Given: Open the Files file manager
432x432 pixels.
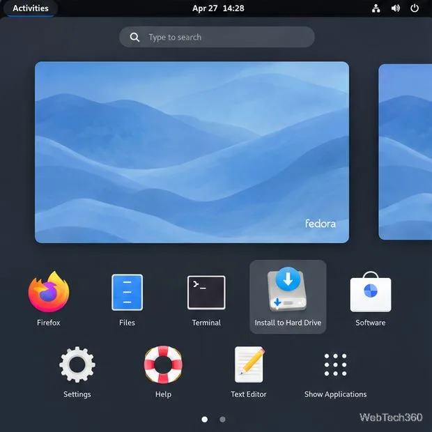Looking at the screenshot, I should tap(127, 293).
